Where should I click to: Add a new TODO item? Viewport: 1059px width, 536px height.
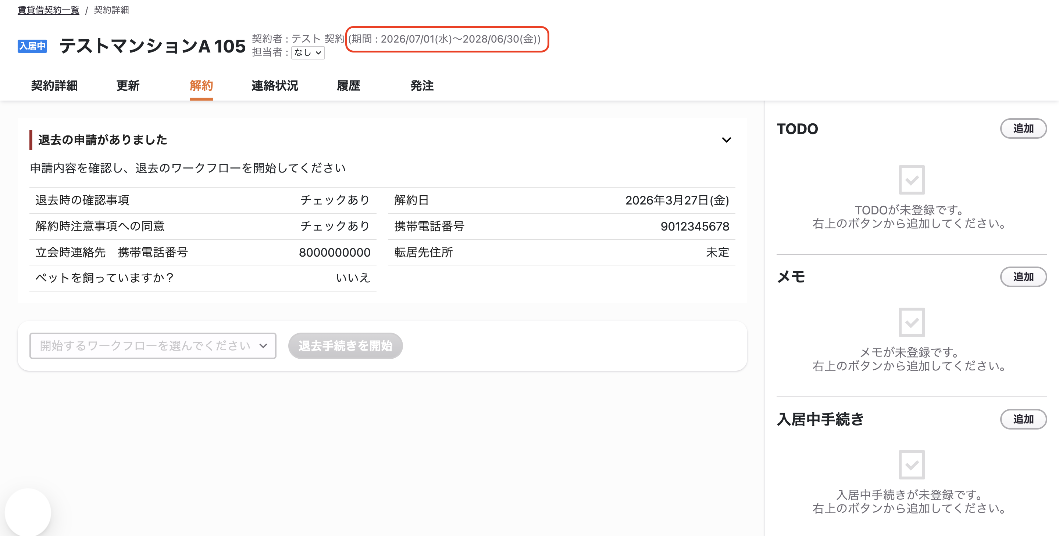pos(1023,128)
